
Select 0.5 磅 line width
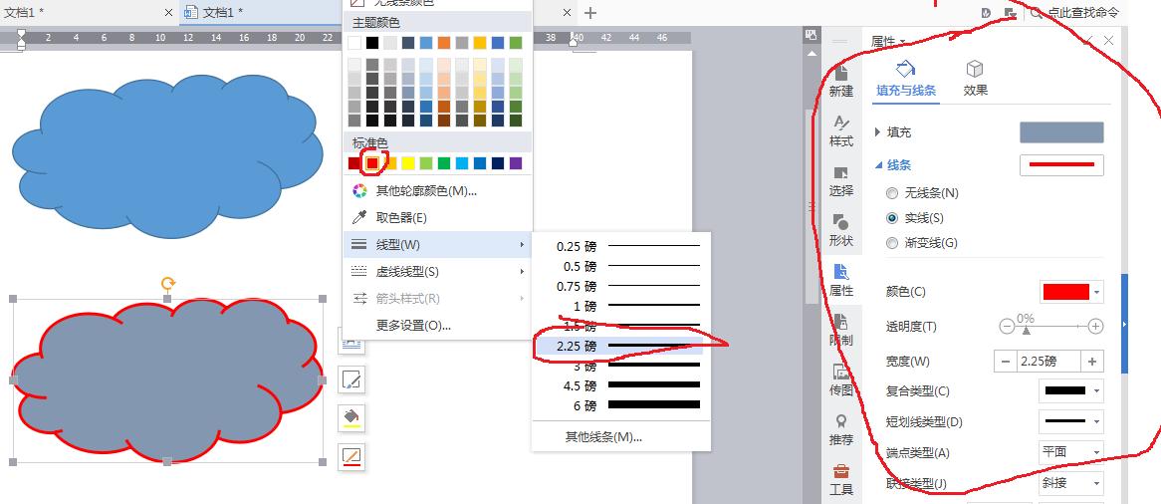point(620,265)
